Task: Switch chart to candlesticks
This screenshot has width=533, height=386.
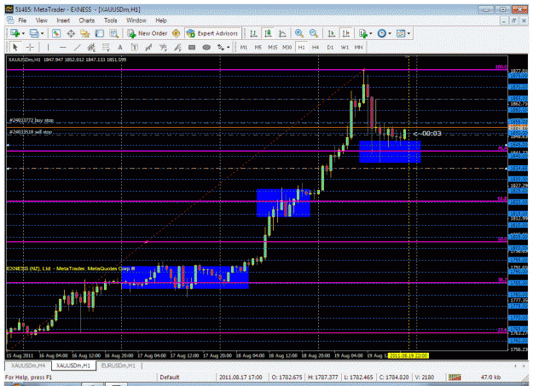Action: 268,33
